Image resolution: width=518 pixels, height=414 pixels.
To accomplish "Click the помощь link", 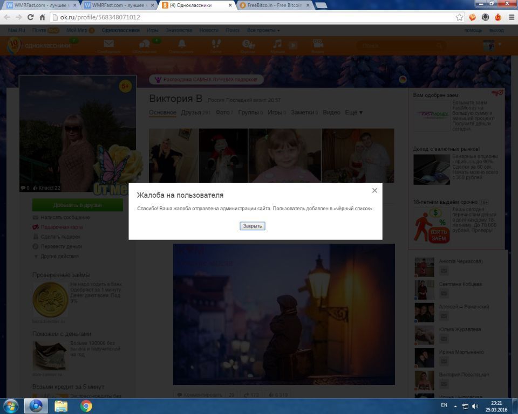I will (x=473, y=30).
